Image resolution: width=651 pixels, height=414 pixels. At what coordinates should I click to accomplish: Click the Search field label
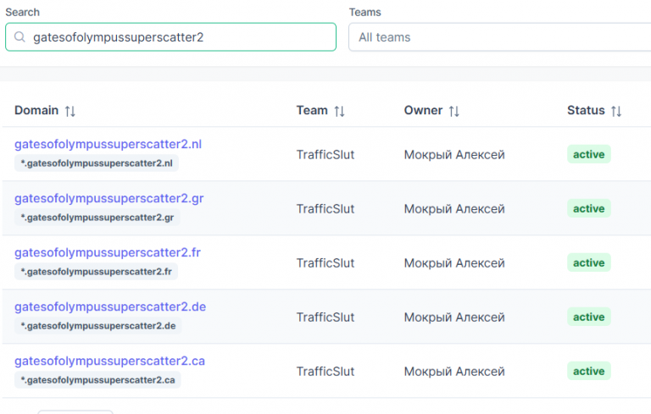pos(22,12)
